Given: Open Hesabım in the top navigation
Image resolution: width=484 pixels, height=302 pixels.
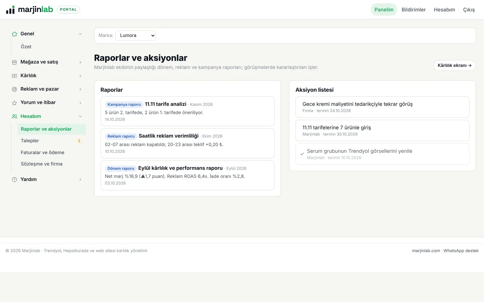Looking at the screenshot, I should tap(444, 10).
